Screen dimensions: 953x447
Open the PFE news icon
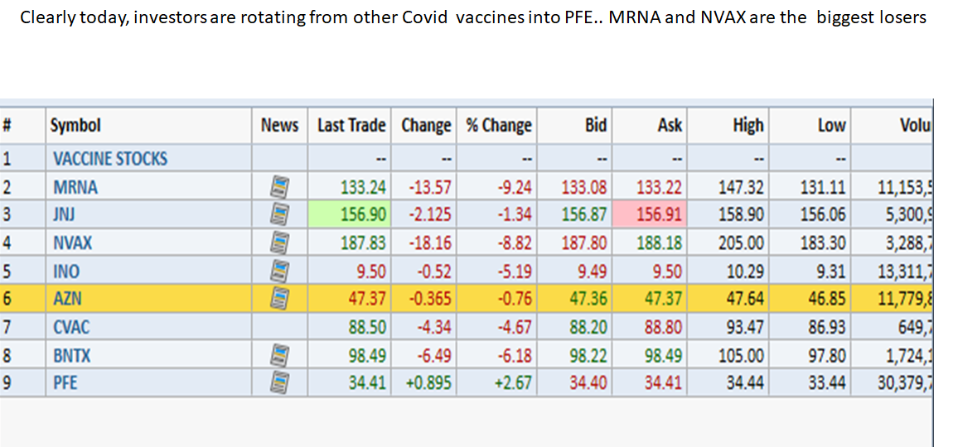coord(279,383)
